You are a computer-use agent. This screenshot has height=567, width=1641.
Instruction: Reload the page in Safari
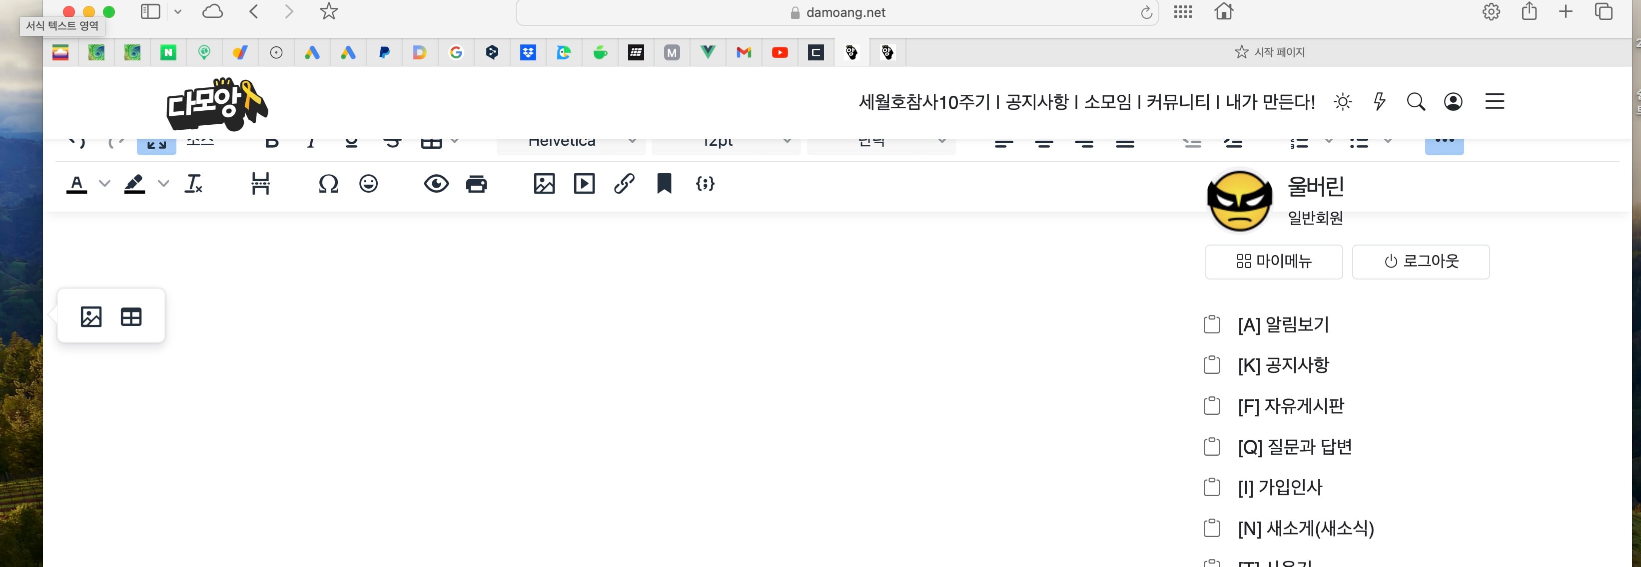pos(1146,12)
